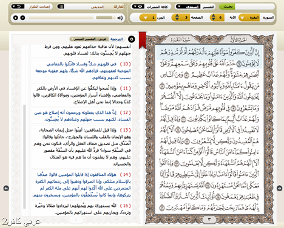Click the سورة البقرة header on the page
Image resolution: width=284 pixels, height=228 pixels.
coord(180,39)
